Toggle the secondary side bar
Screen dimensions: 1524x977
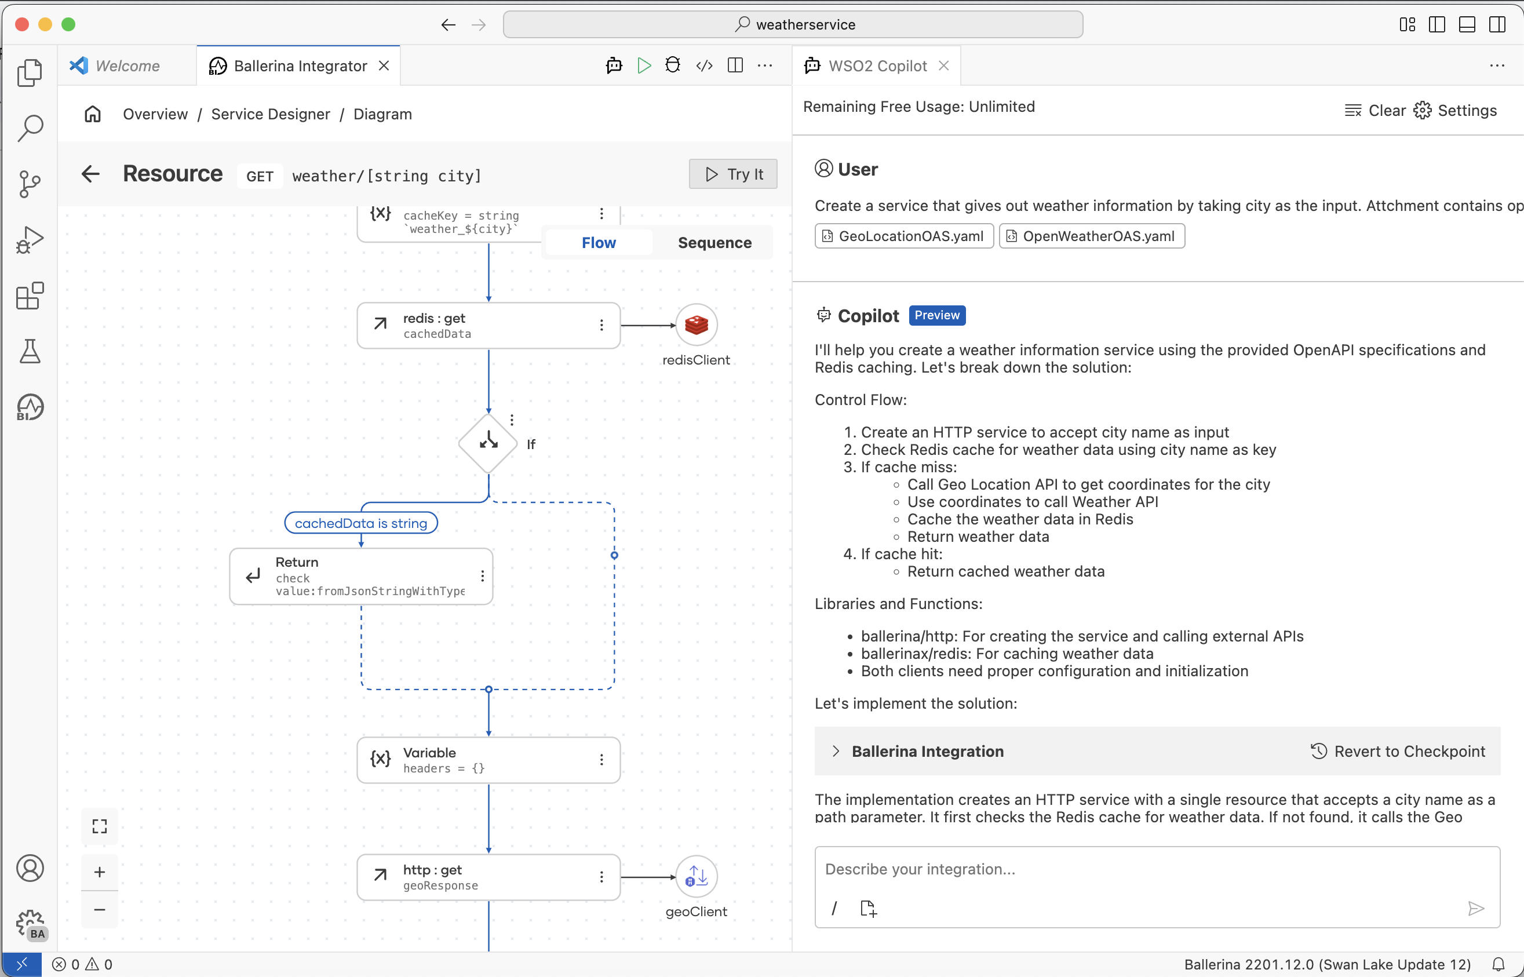[1497, 24]
